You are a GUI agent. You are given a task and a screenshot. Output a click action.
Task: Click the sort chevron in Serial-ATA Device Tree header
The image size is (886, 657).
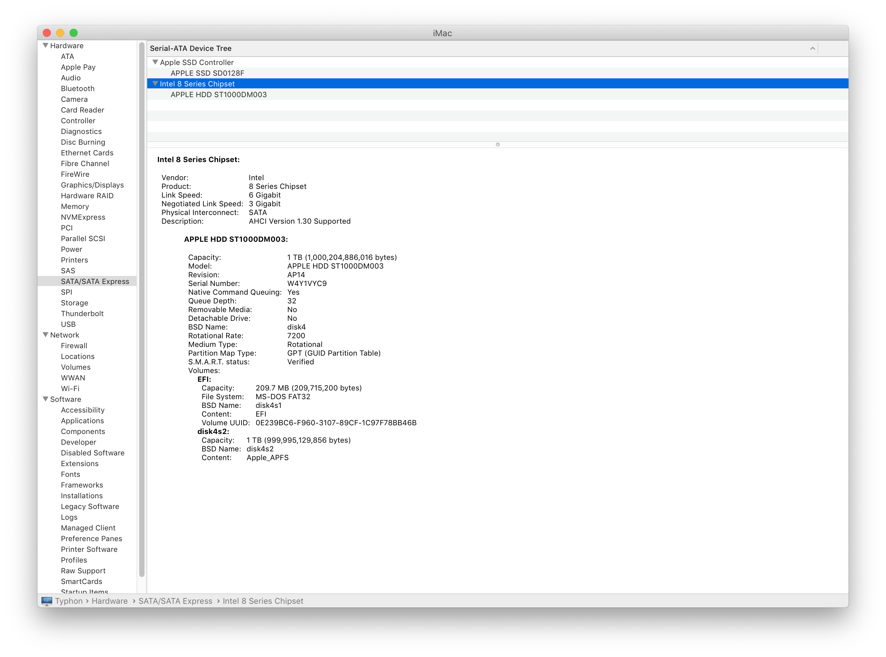[x=812, y=49]
